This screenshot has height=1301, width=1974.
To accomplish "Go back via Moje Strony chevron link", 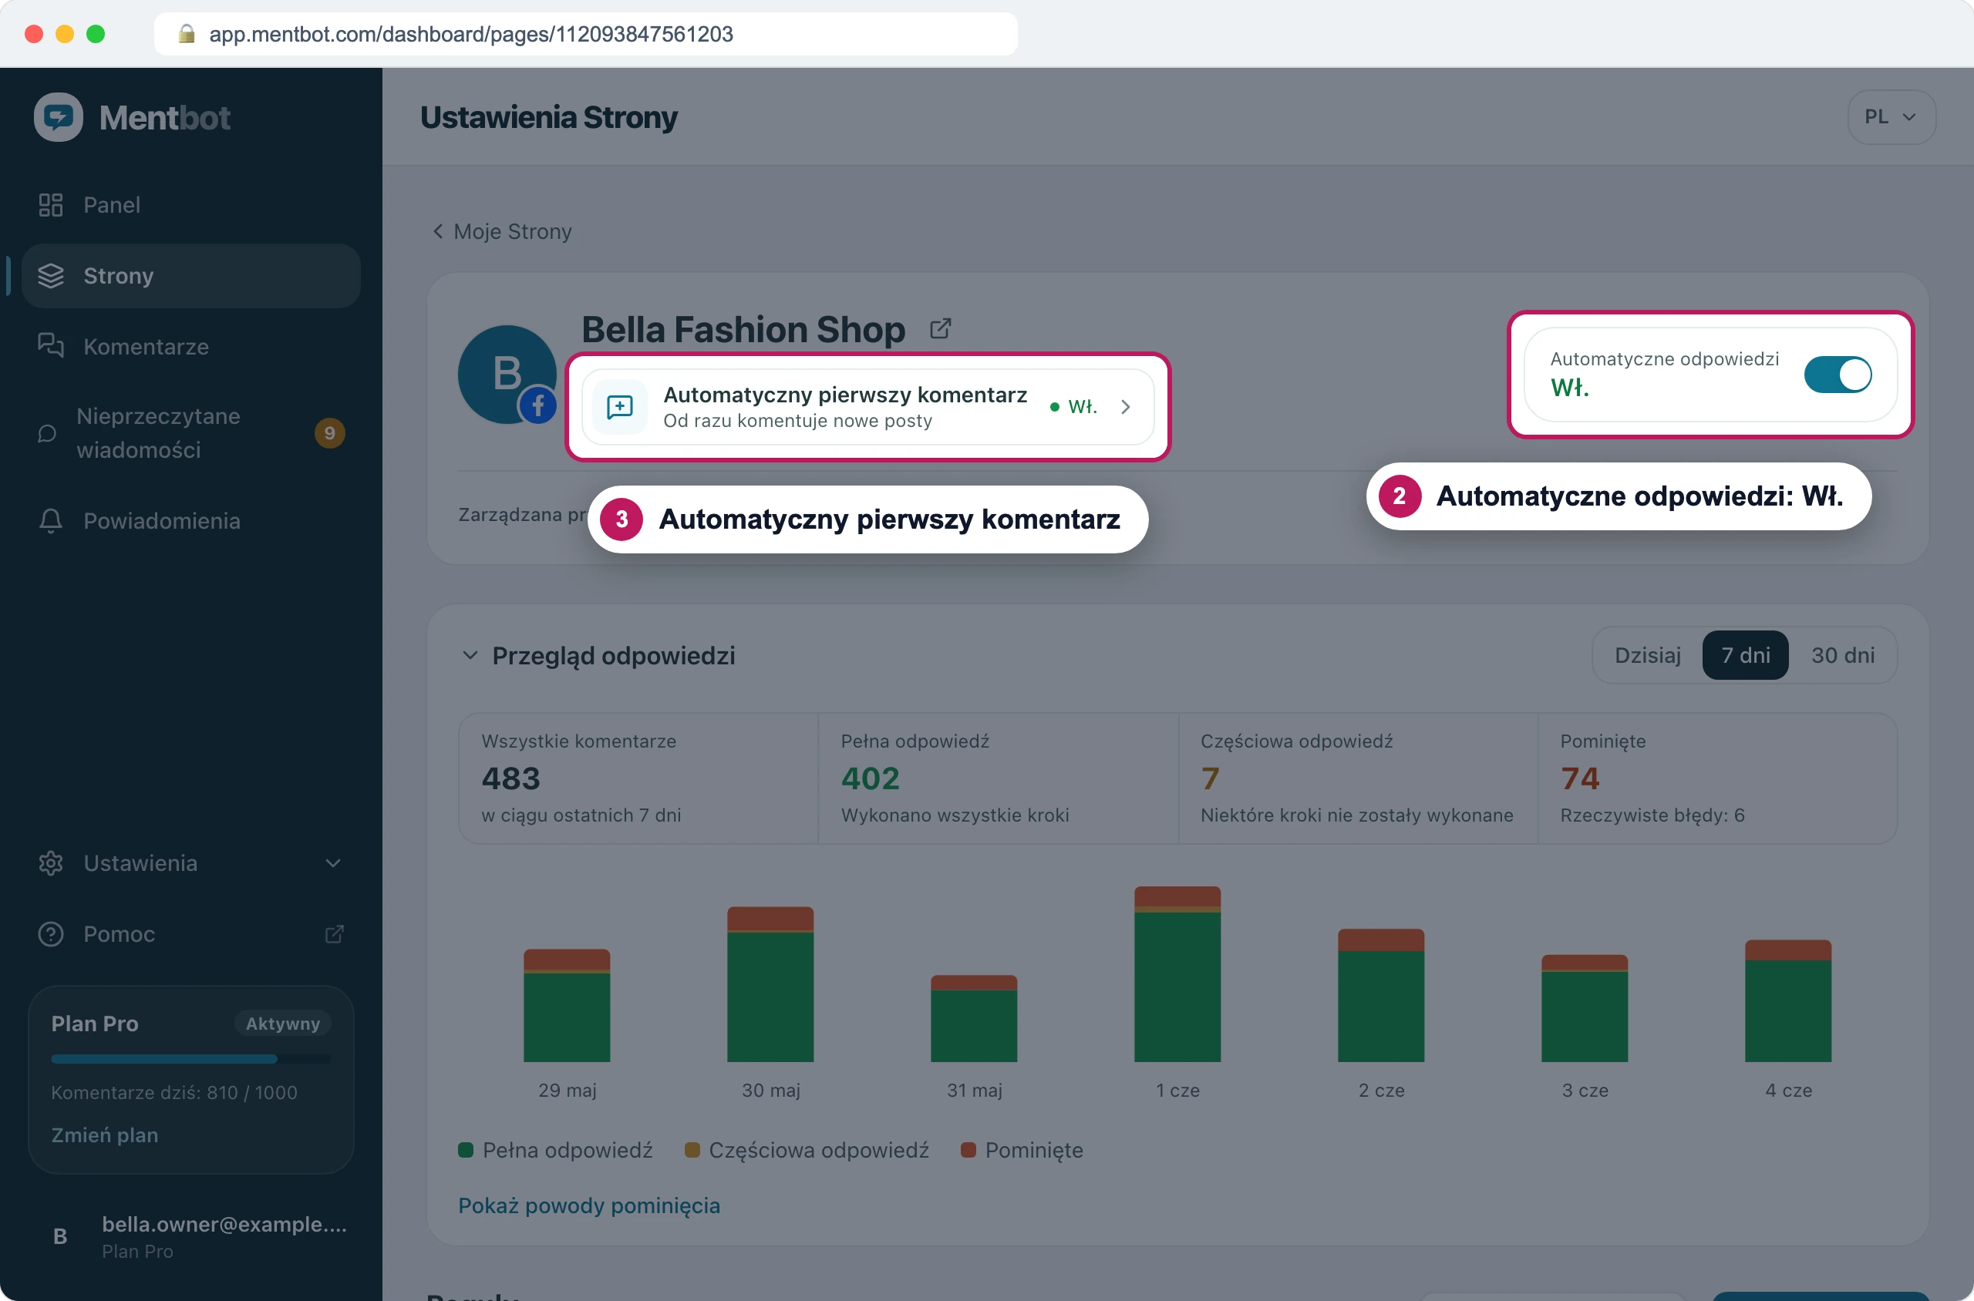I will click(501, 231).
